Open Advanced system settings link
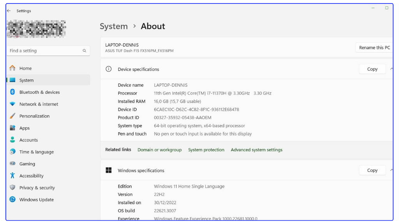The height and width of the screenshot is (224, 399). [x=257, y=150]
